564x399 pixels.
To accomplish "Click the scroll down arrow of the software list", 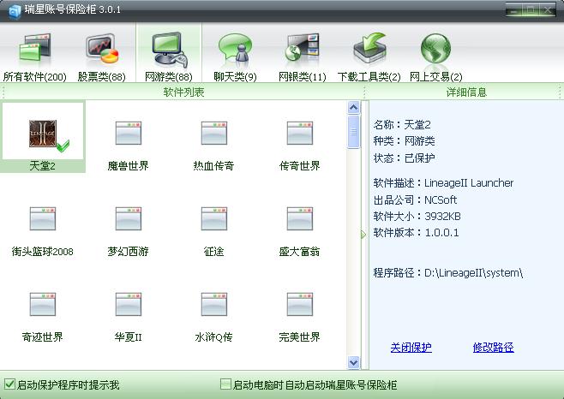I will point(354,362).
